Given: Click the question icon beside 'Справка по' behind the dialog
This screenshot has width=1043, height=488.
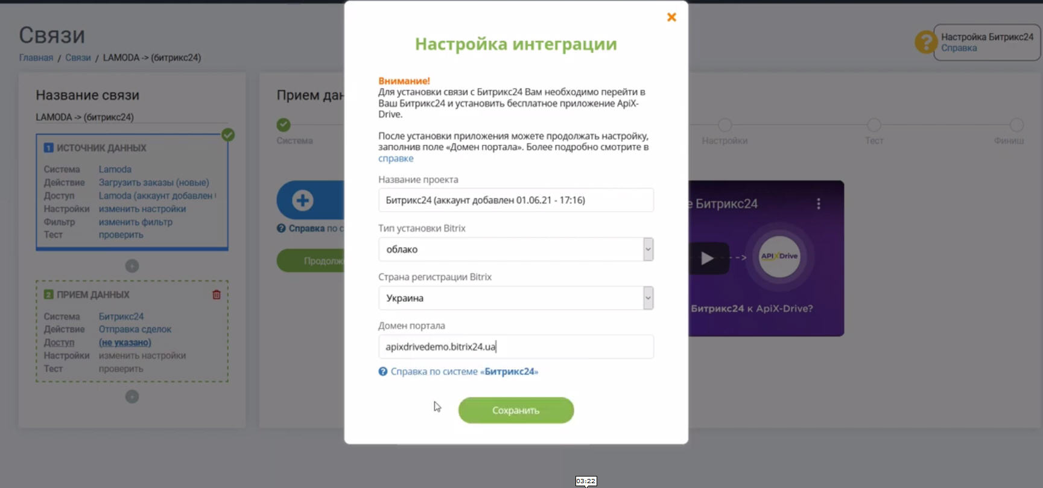Looking at the screenshot, I should (281, 229).
